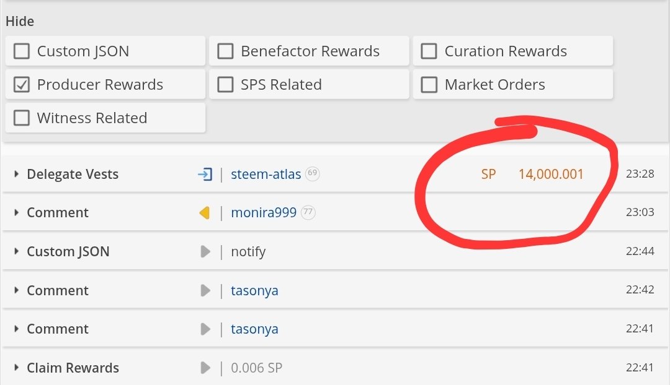
Task: Enable the Custom JSON hide checkbox
Action: tap(22, 51)
